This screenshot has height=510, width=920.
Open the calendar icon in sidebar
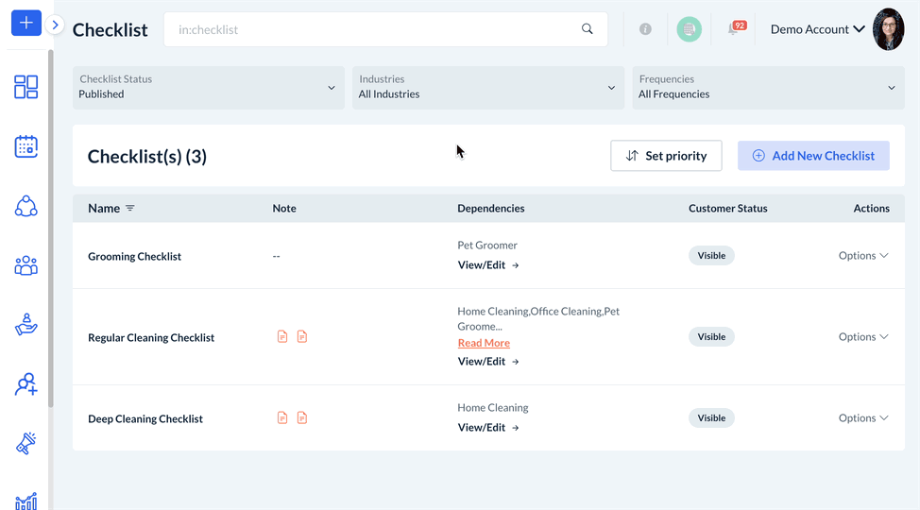pos(26,146)
